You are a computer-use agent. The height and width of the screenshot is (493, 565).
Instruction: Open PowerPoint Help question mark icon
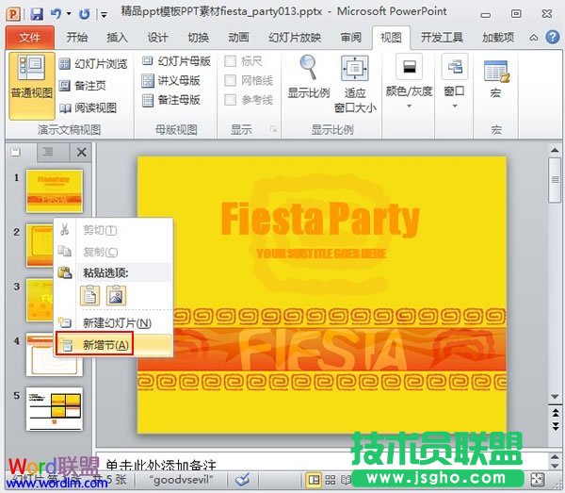(553, 37)
